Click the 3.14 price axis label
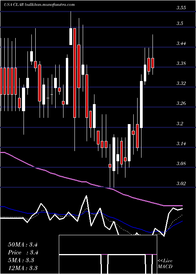The height and width of the screenshot is (274, 196). point(181,144)
